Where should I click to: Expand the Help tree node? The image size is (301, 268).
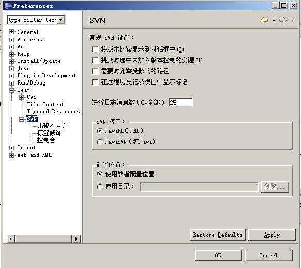click(x=12, y=54)
